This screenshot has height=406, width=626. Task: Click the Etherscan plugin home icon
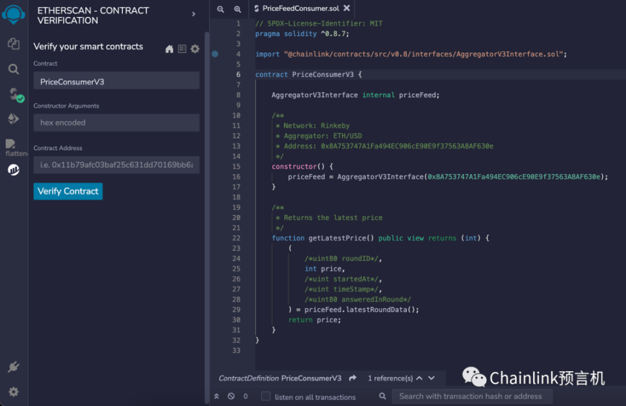(x=169, y=49)
